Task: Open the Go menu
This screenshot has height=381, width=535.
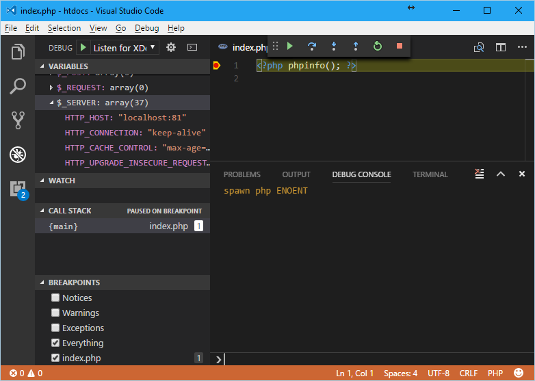Action: pos(121,28)
